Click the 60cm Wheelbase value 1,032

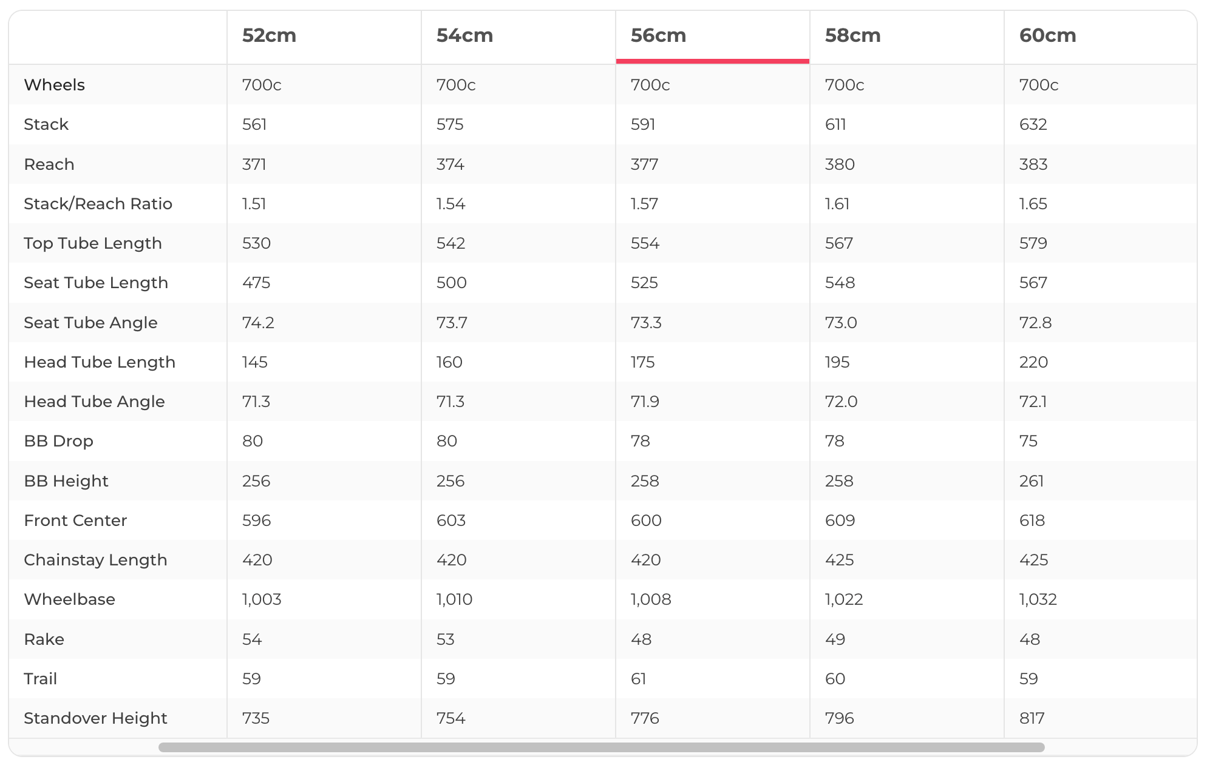[x=1038, y=599]
